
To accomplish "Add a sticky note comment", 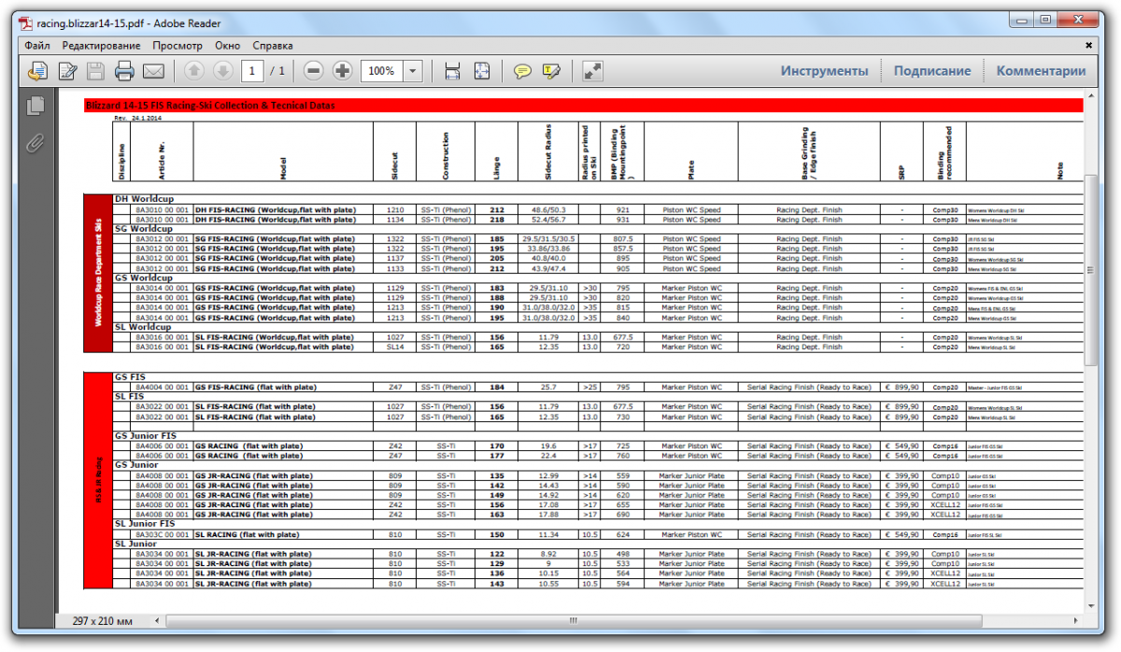I will coord(523,71).
